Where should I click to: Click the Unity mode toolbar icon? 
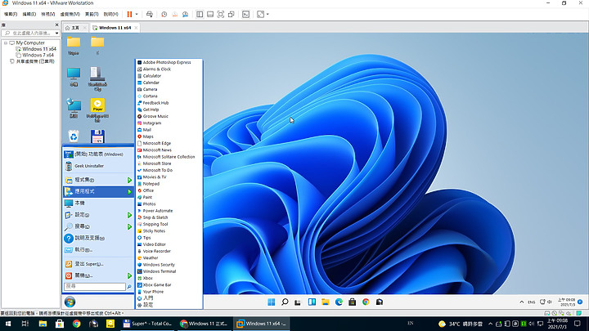pos(231,14)
